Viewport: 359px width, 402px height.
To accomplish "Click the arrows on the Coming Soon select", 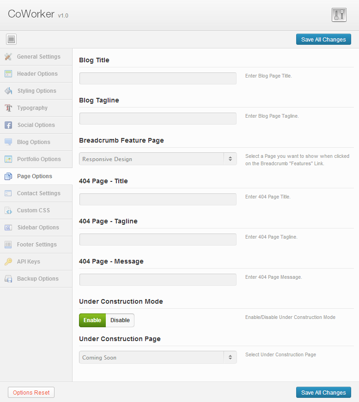I will pos(230,357).
